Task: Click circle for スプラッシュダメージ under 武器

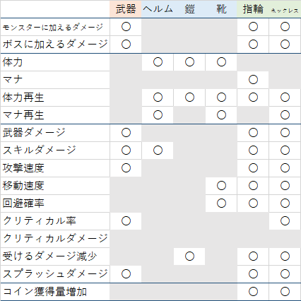Action: (126, 274)
